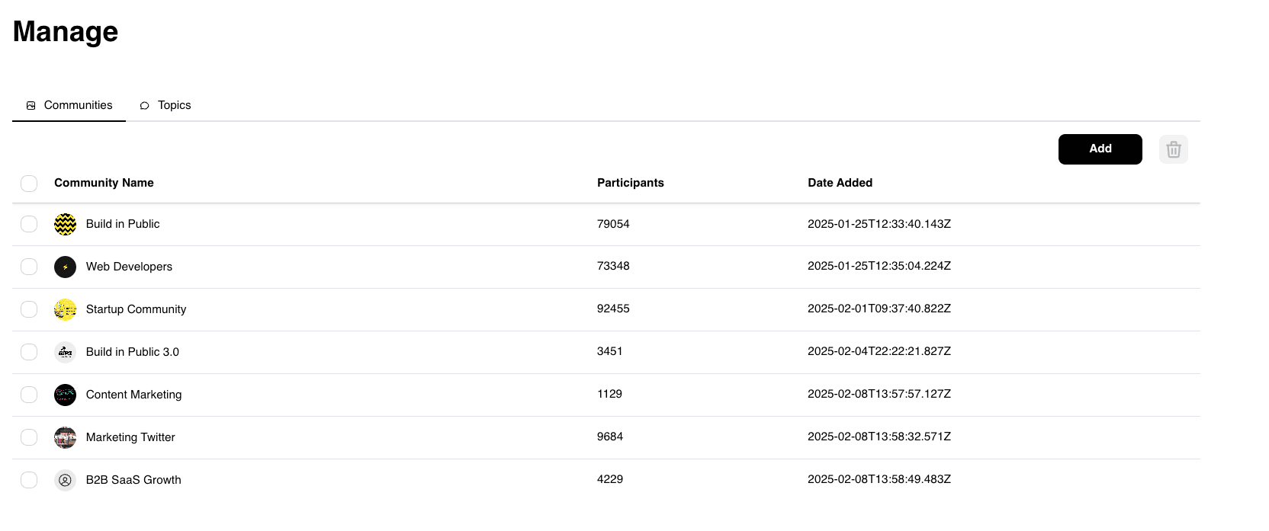Click date 2025-01-25T12:33:40.143Z

click(879, 224)
